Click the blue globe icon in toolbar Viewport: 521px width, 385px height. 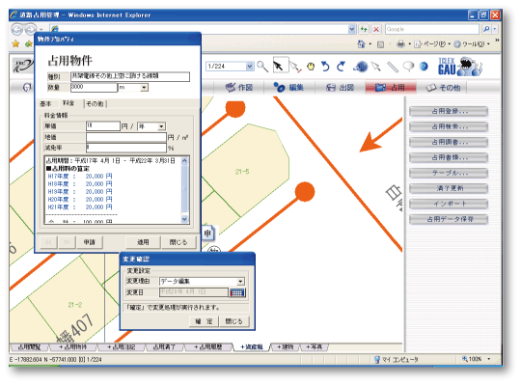pyautogui.click(x=361, y=67)
